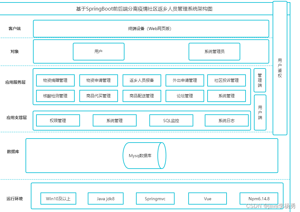Click the Mysq数据库 cylinder shape
The width and height of the screenshot is (300, 212).
coord(144,156)
